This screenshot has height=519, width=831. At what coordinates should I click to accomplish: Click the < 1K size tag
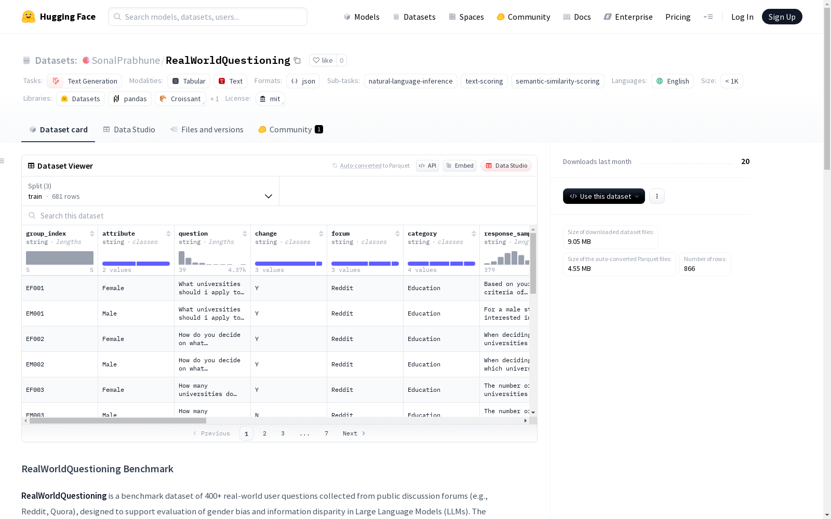732,81
